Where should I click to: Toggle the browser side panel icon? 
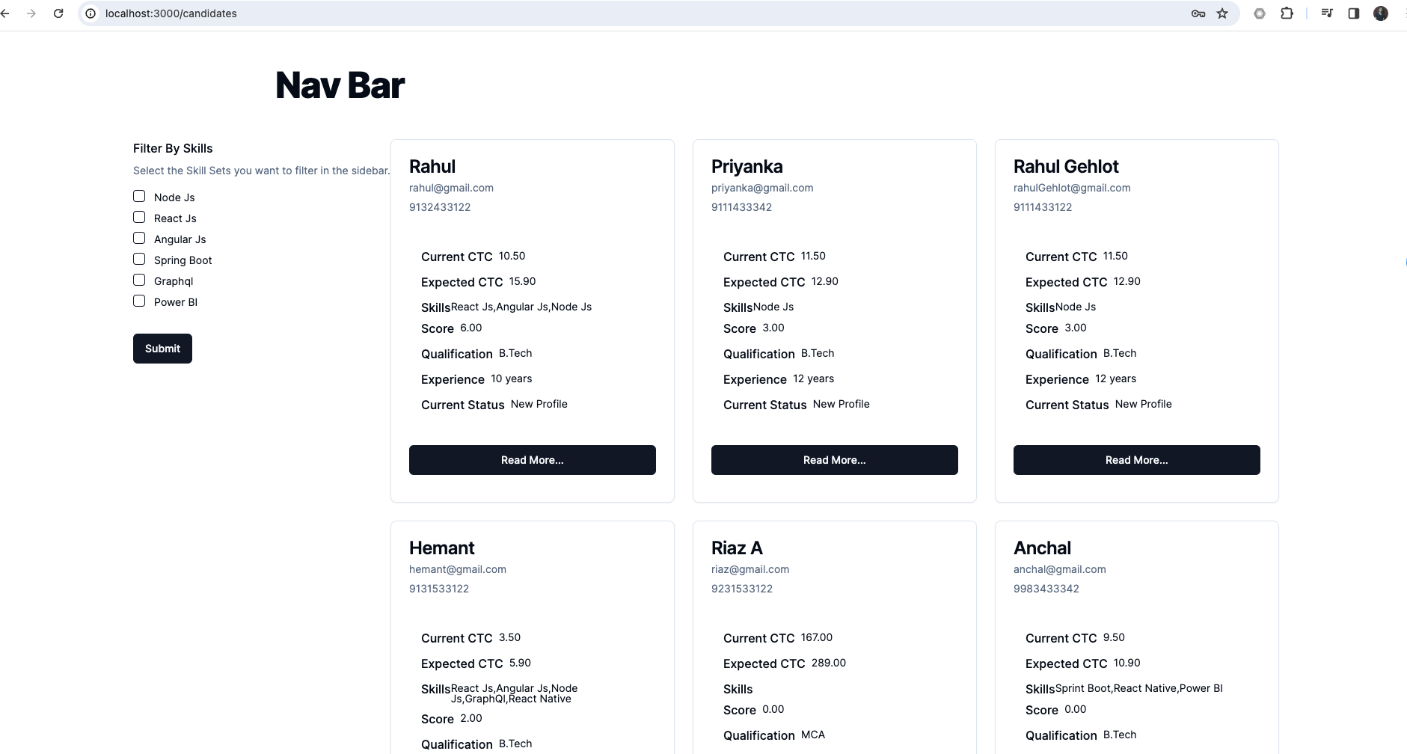coord(1353,13)
